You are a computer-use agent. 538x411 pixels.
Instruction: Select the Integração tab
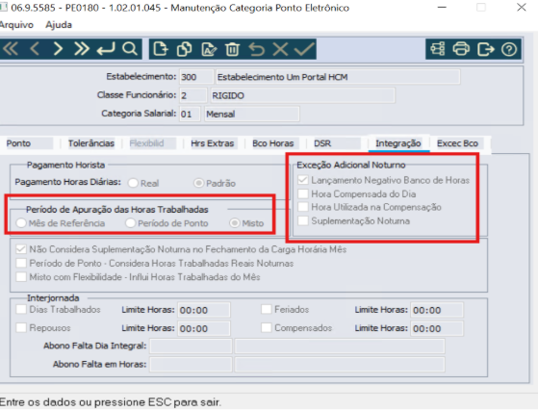coord(398,143)
